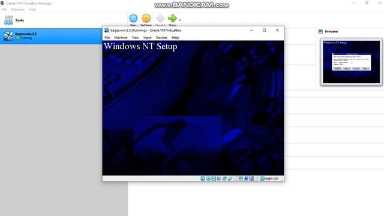Click the green Running state icon
This screenshot has width=384, height=216.
tap(17, 38)
